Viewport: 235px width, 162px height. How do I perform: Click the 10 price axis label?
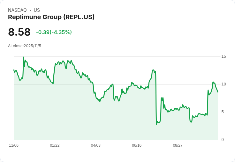click(224, 84)
